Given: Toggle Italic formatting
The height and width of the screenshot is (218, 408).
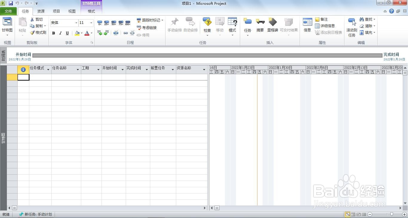Looking at the screenshot, I should click(x=60, y=33).
